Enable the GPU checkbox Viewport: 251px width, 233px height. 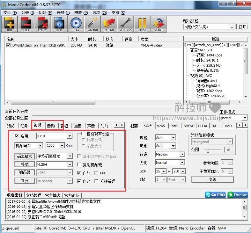96,173
